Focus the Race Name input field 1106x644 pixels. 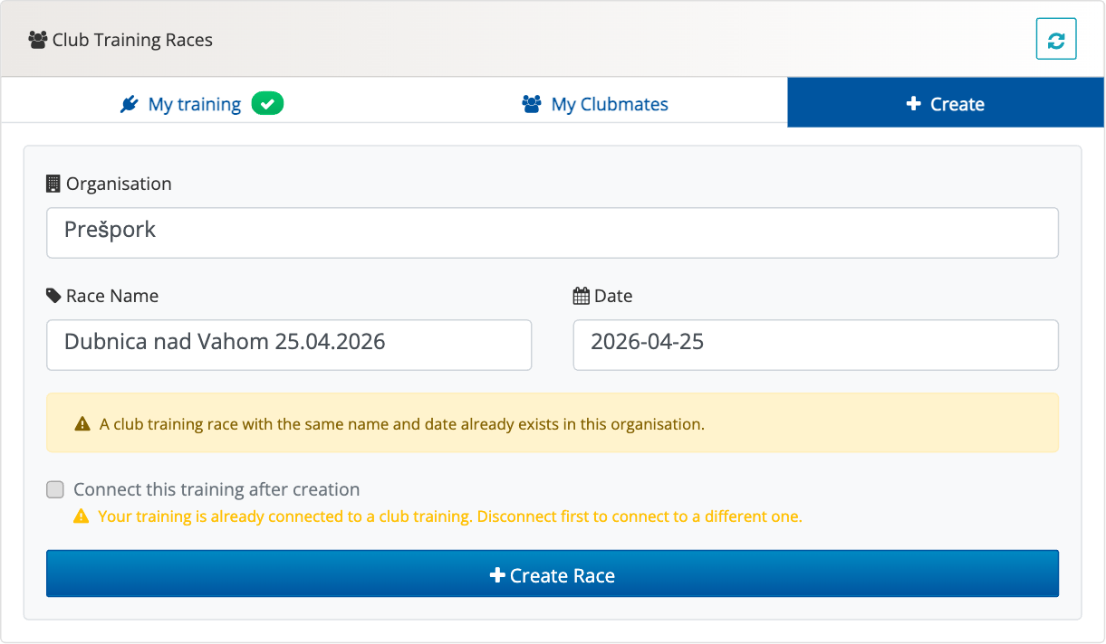click(288, 345)
